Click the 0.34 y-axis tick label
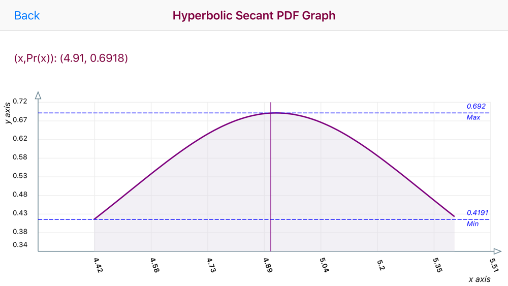 20,245
